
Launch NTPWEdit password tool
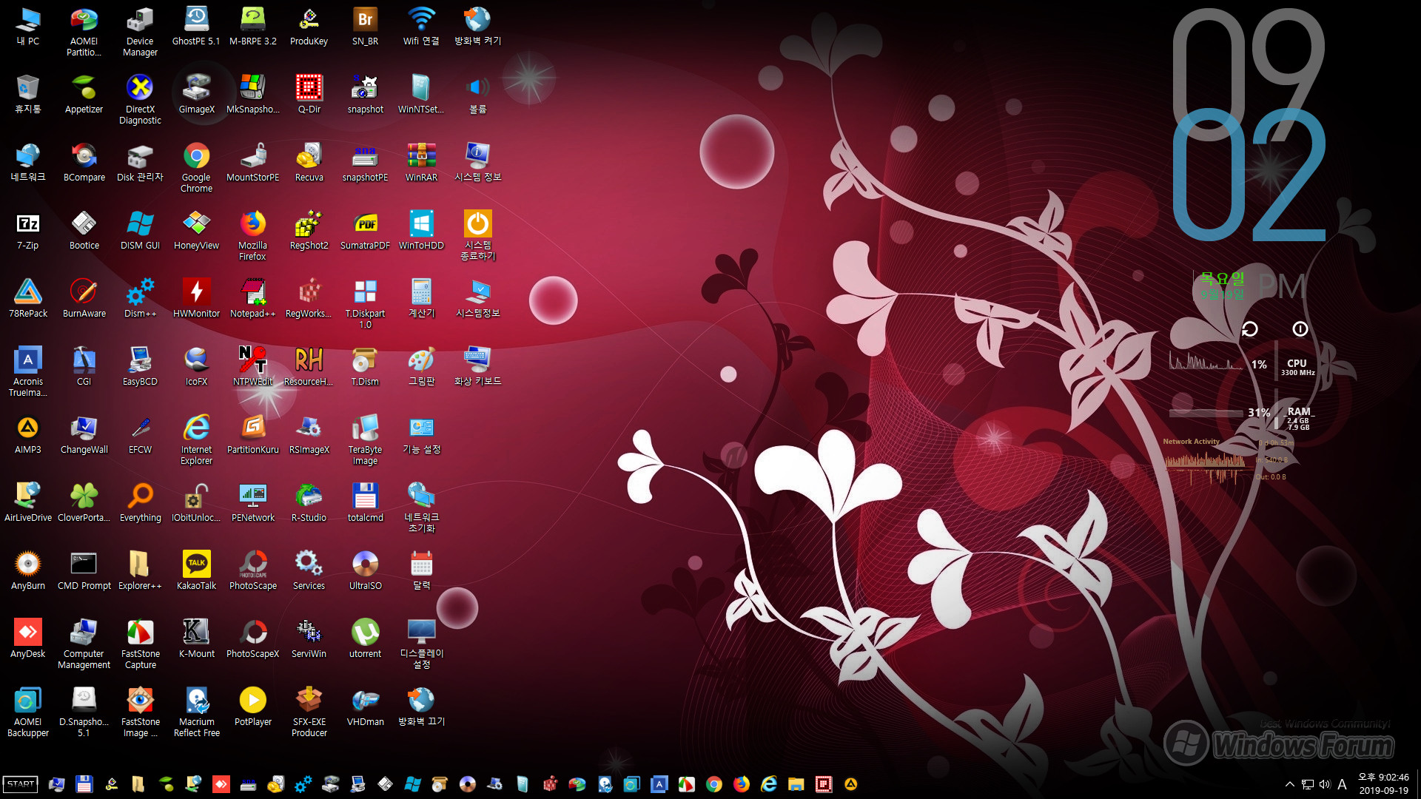tap(252, 366)
